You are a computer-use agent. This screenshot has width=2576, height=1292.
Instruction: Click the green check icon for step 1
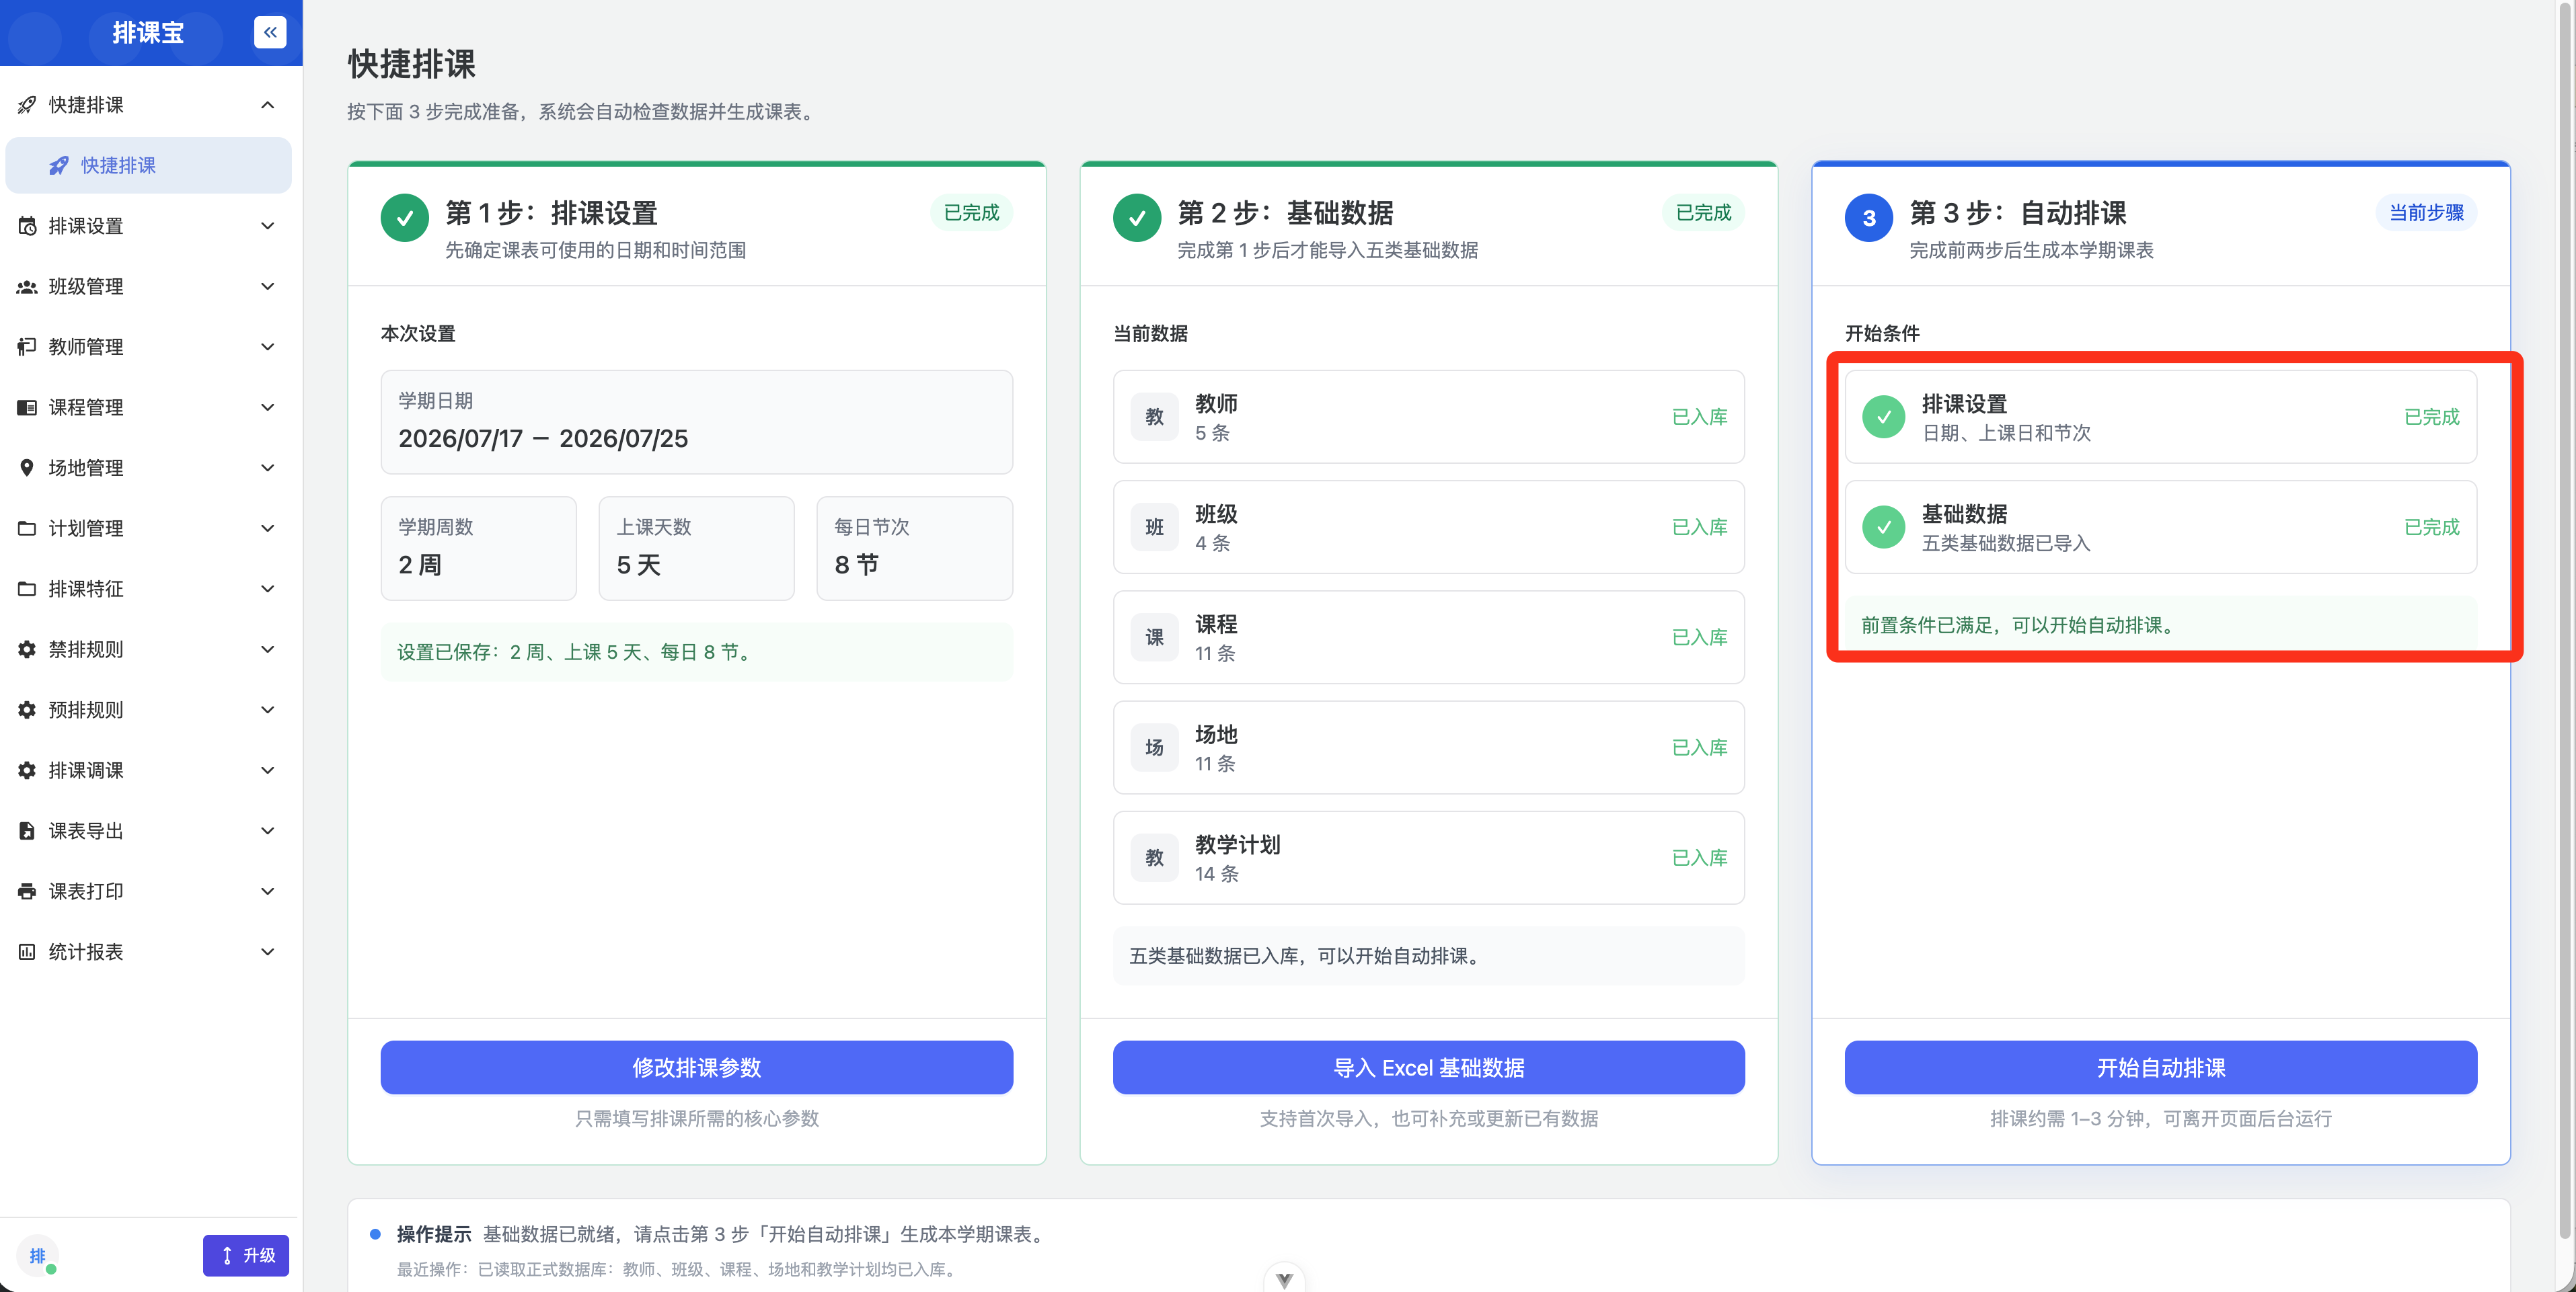click(x=405, y=218)
